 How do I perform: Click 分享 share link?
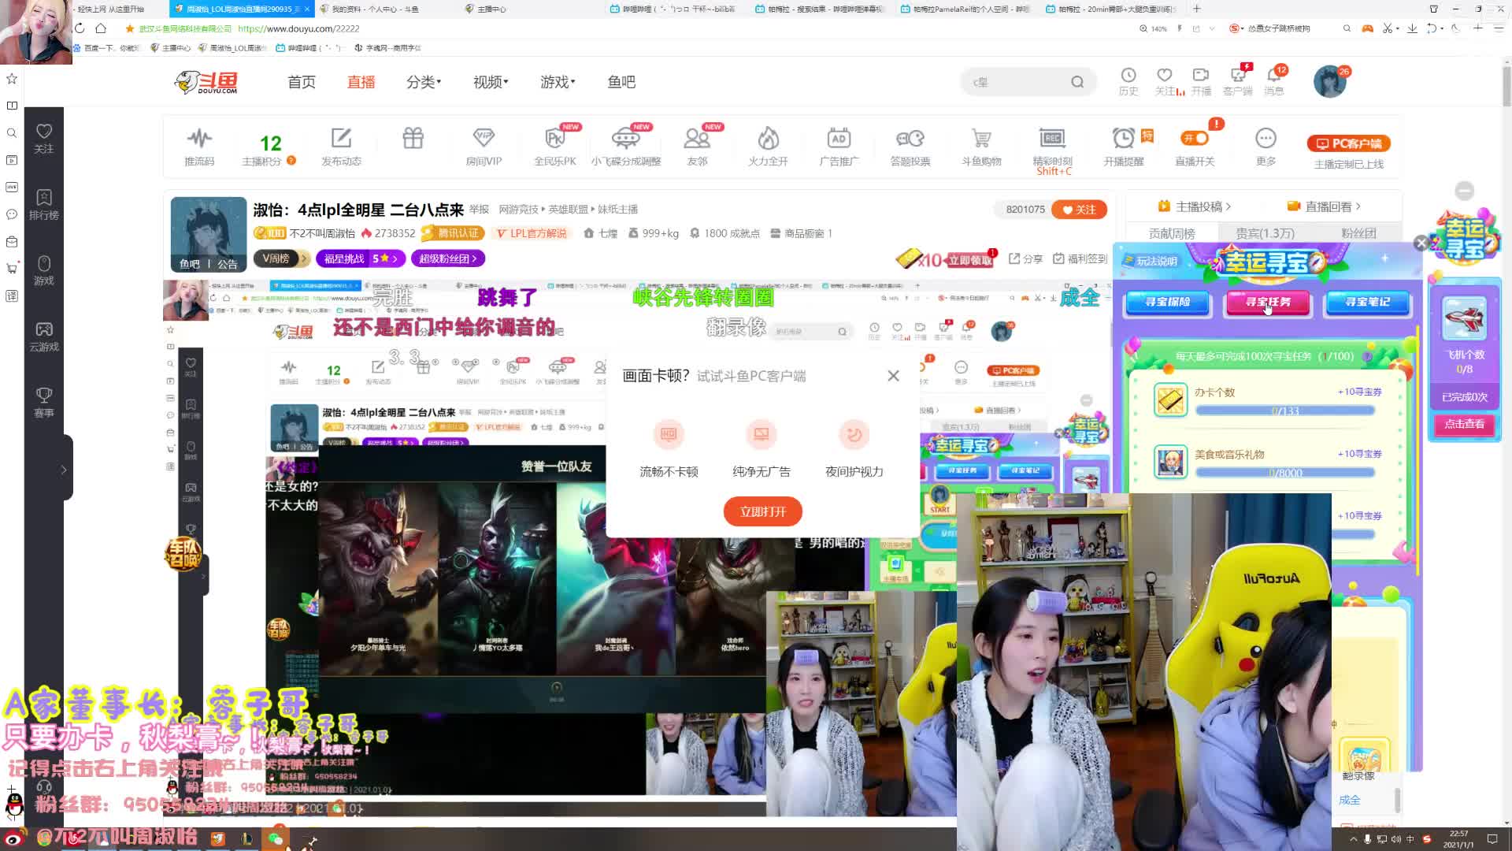tap(1026, 258)
